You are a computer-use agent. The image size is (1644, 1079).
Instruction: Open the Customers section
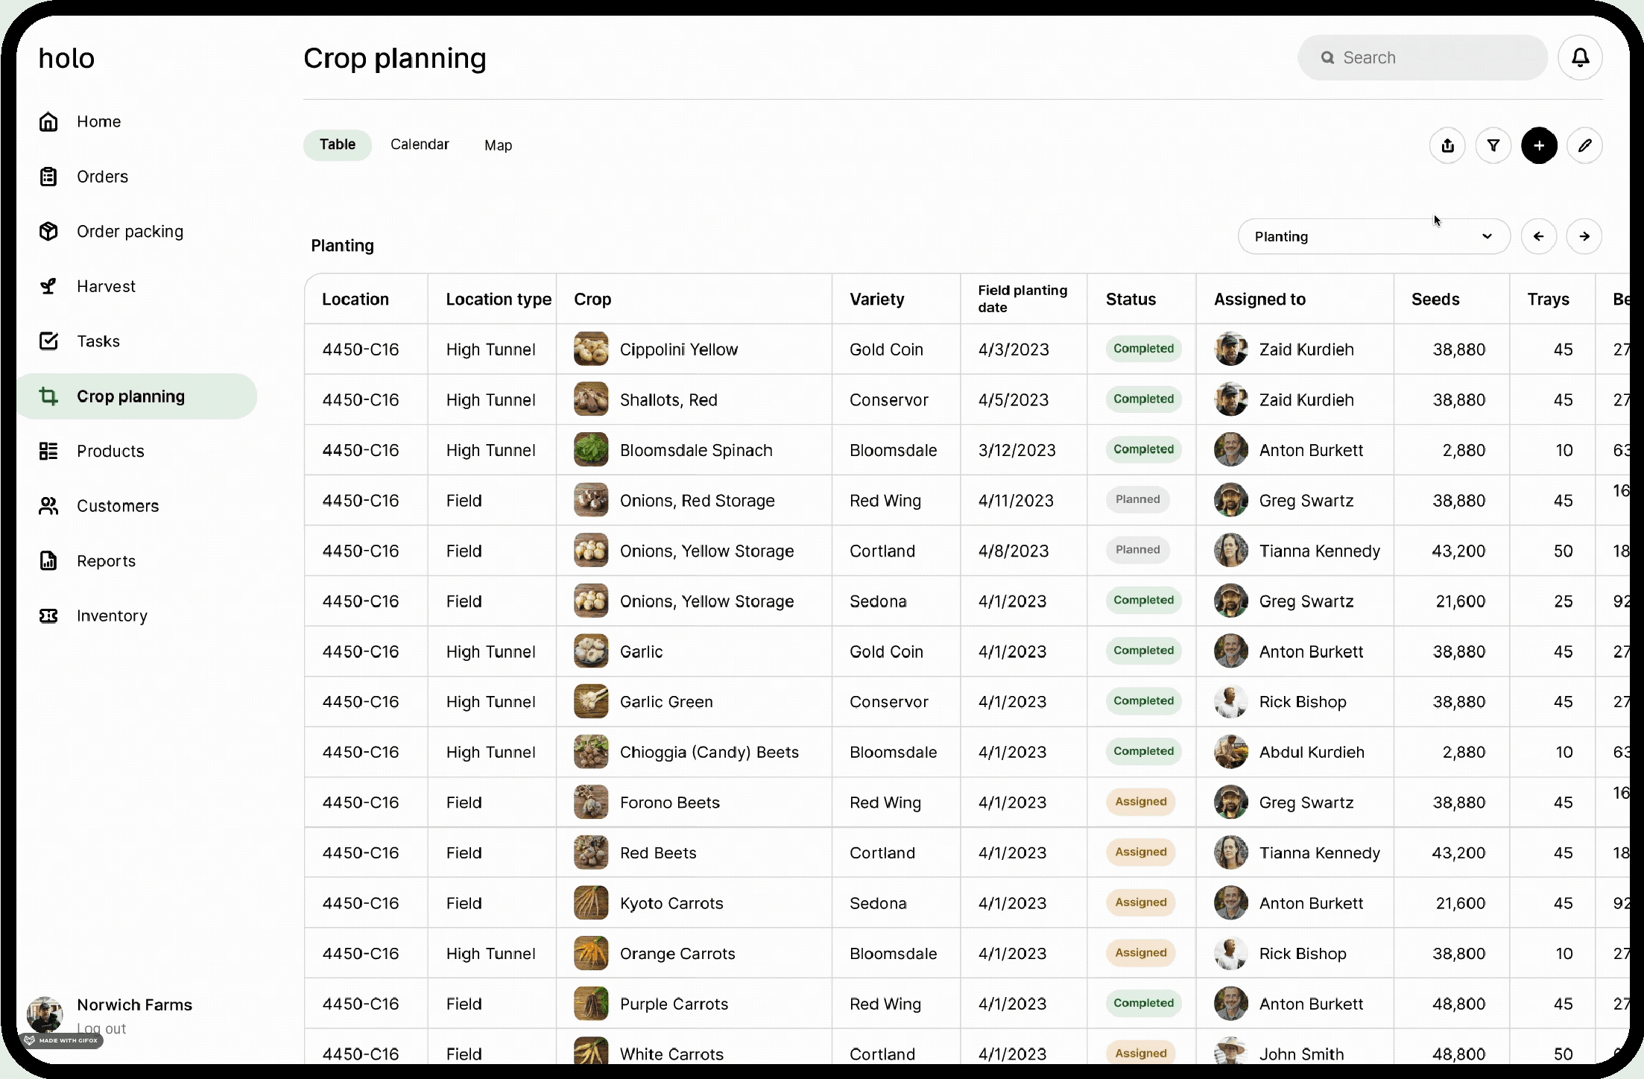117,506
